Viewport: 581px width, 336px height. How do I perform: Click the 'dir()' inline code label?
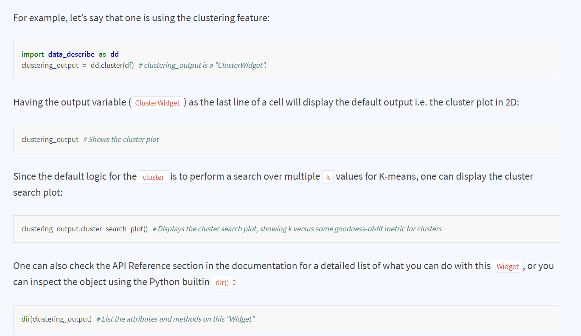click(x=222, y=283)
